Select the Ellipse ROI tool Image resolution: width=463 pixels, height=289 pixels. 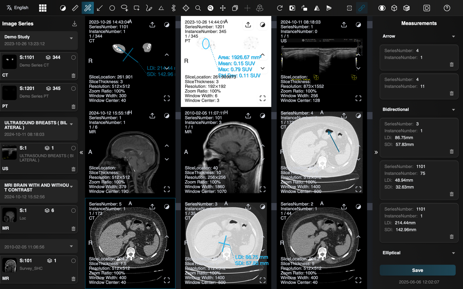pos(124,8)
